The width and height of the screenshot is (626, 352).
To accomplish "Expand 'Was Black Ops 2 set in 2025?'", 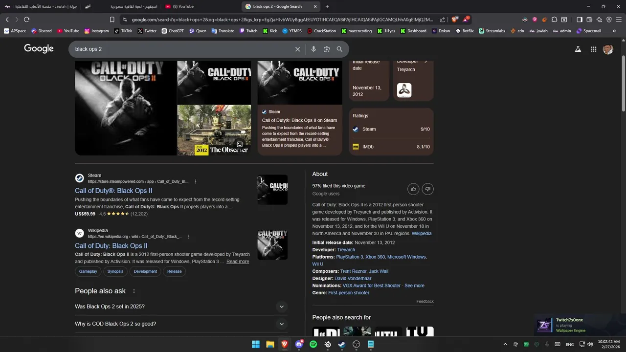I will tap(181, 307).
